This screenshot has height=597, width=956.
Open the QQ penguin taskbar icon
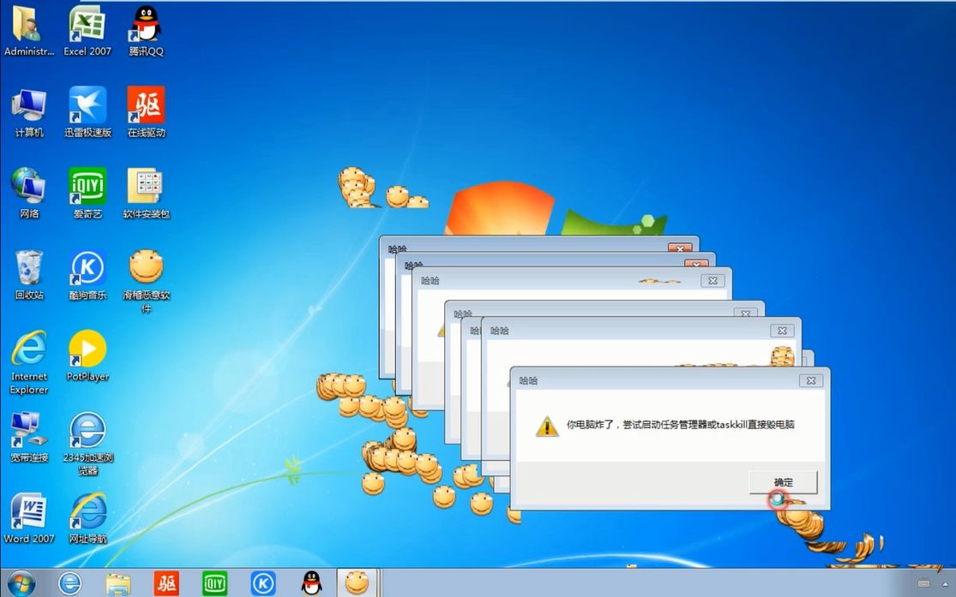pyautogui.click(x=311, y=583)
